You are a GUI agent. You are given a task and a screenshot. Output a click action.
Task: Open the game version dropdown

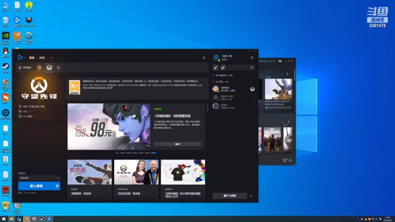click(x=39, y=178)
